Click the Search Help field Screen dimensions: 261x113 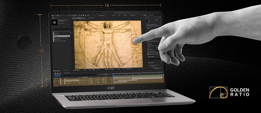(154, 15)
